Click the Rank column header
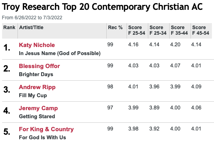Image resolution: width=214 pixels, height=141 pixels. click(9, 27)
